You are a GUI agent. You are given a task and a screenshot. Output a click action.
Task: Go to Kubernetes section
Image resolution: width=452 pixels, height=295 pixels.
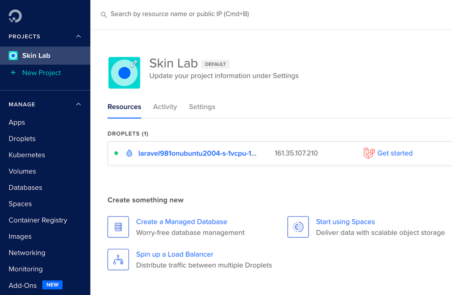tap(27, 155)
